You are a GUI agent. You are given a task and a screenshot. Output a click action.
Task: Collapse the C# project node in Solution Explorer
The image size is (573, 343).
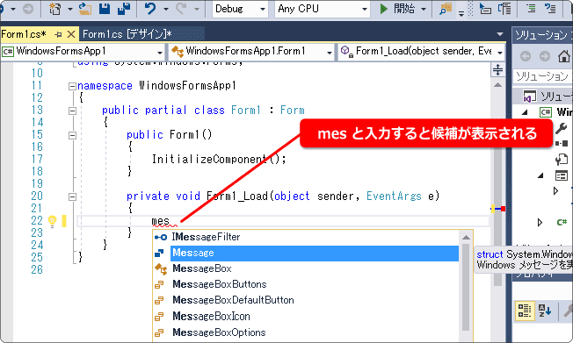pyautogui.click(x=526, y=112)
